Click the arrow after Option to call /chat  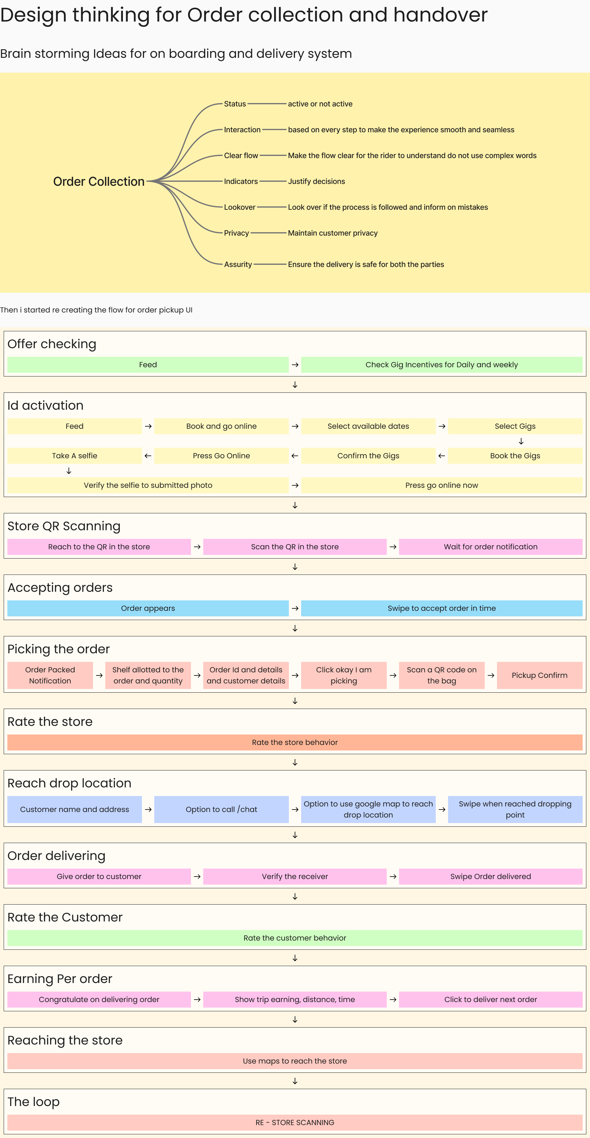coord(295,809)
